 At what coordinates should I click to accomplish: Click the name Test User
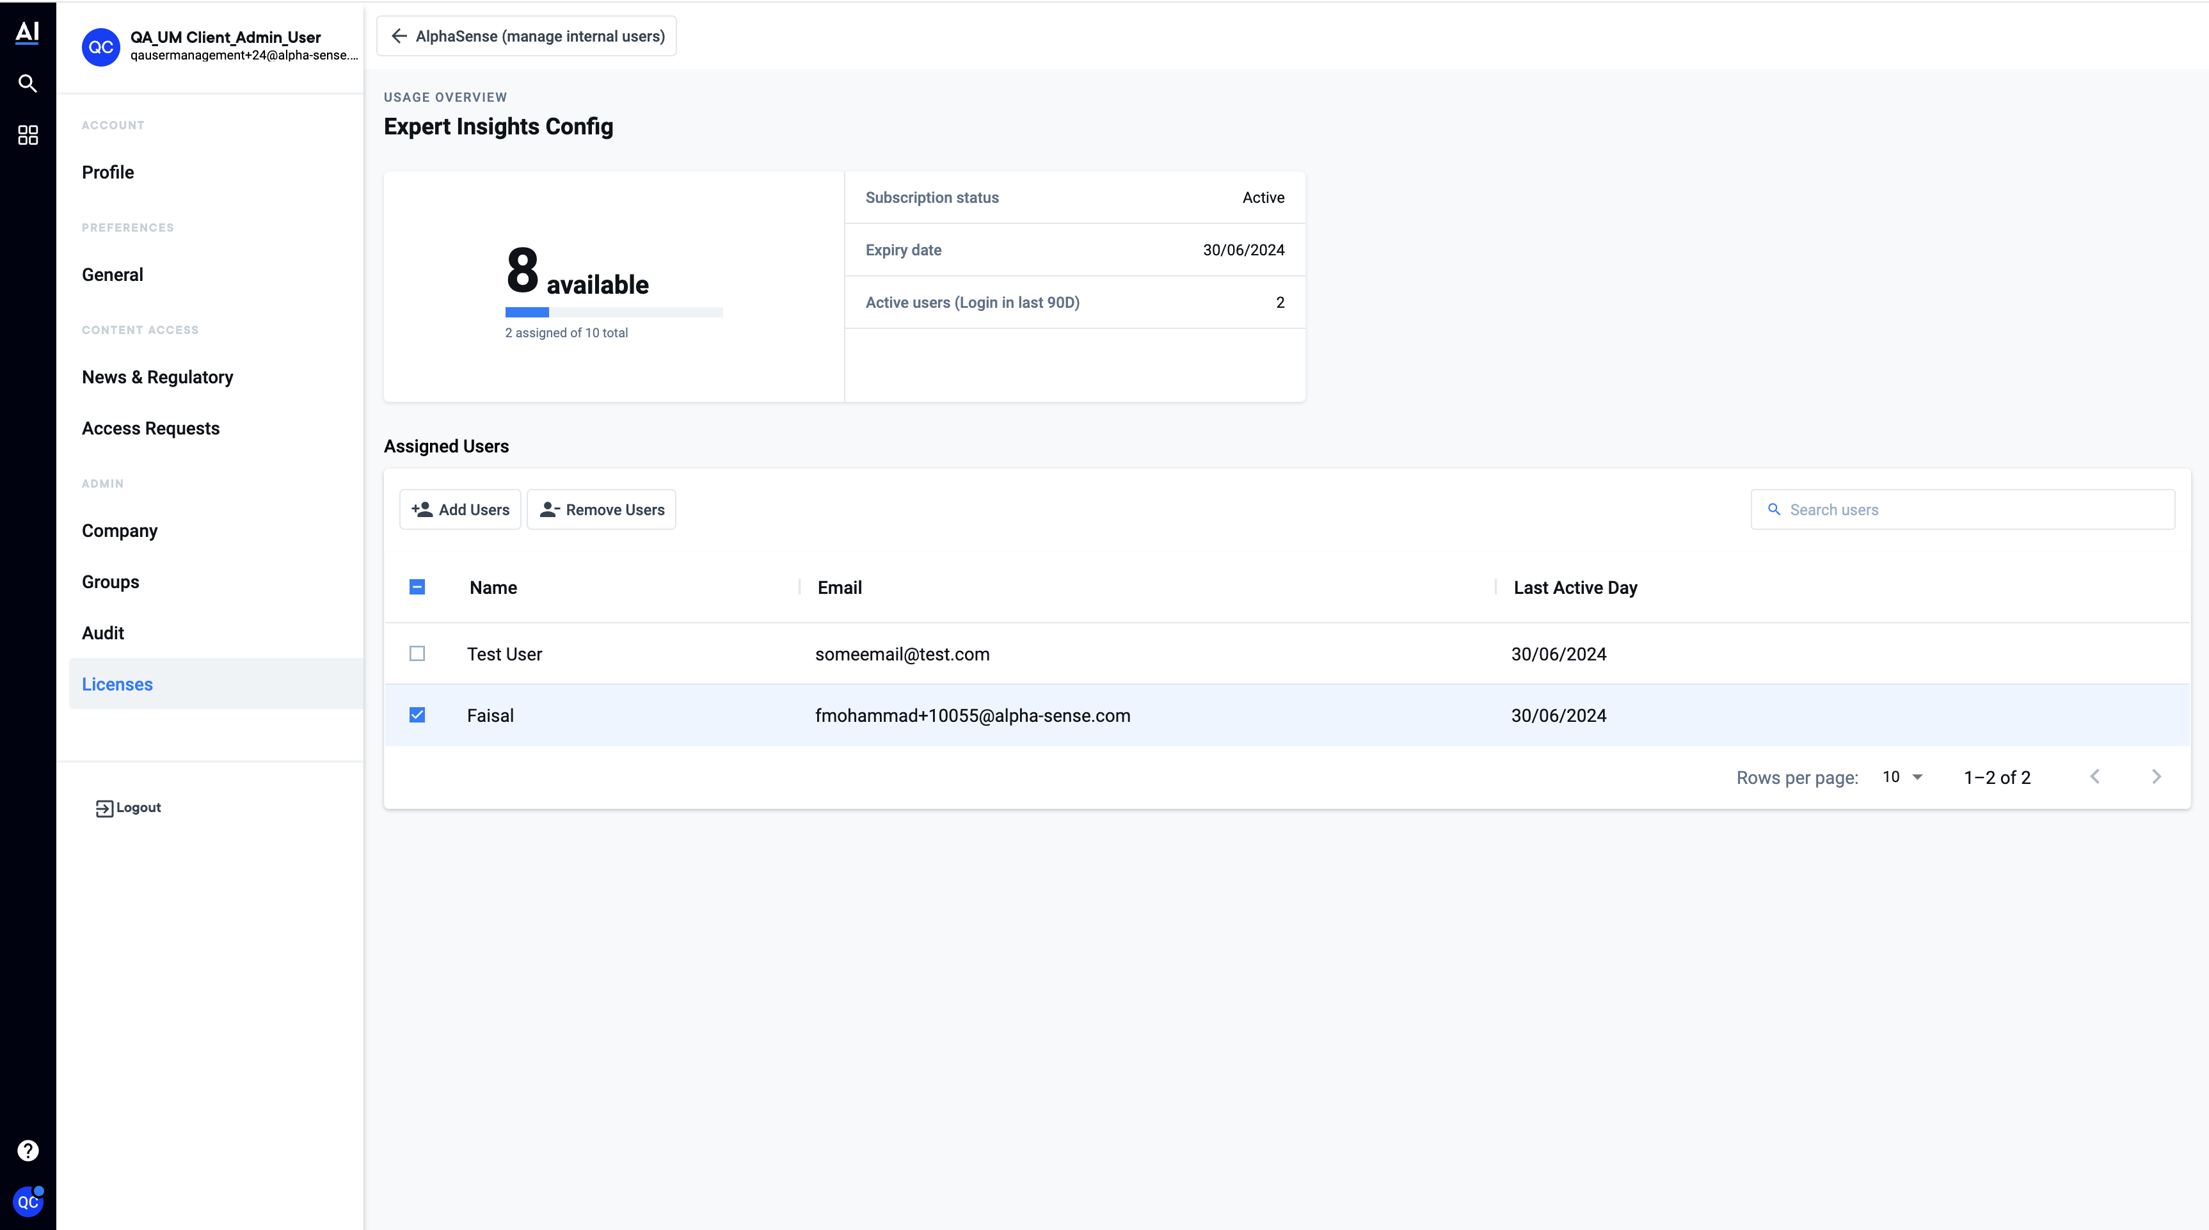(x=504, y=653)
